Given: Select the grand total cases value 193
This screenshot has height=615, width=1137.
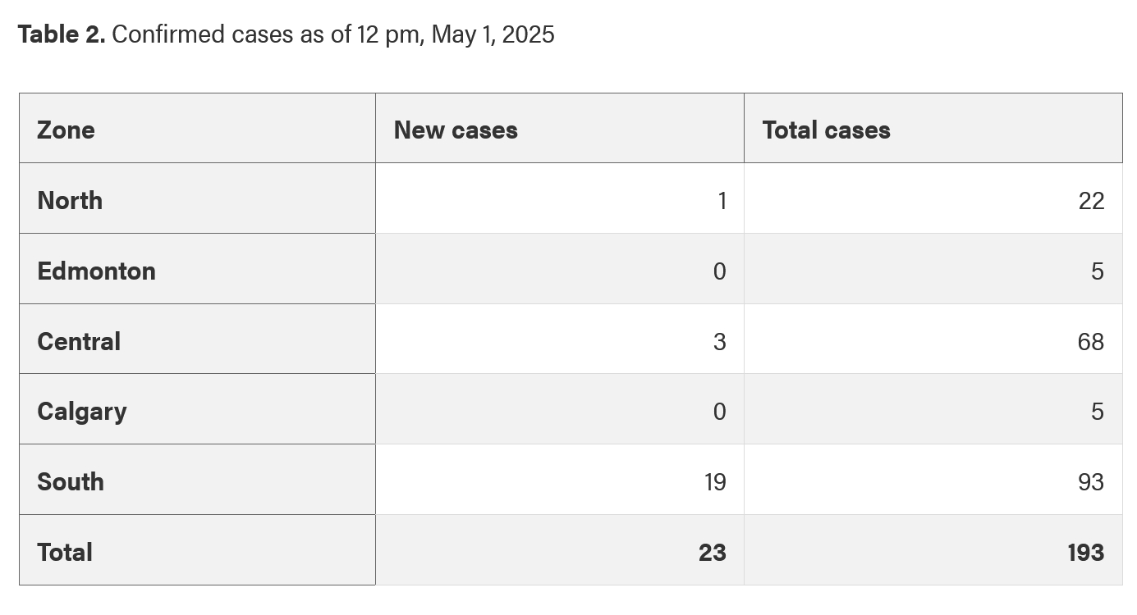Looking at the screenshot, I should [x=1085, y=552].
